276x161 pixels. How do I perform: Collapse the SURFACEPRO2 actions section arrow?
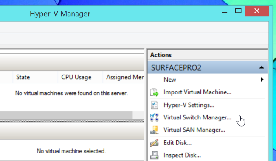[x=262, y=67]
